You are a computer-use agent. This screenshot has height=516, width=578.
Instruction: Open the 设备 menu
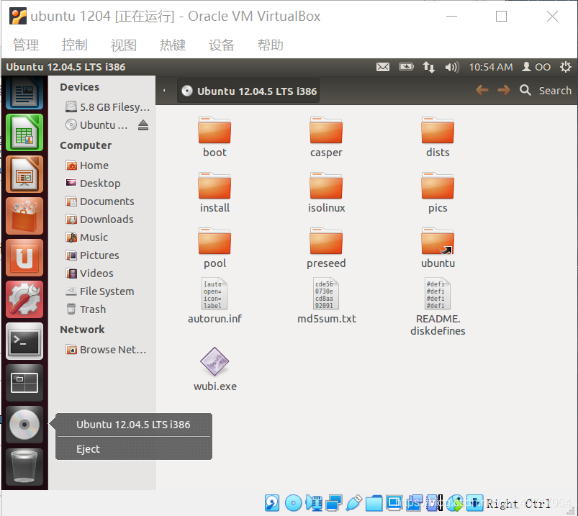click(222, 45)
